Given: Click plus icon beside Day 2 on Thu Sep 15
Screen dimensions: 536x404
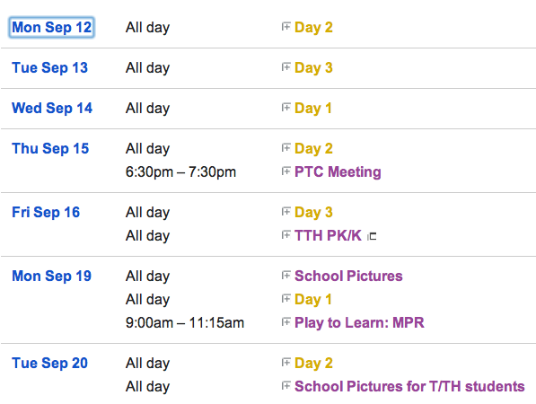Looking at the screenshot, I should click(286, 147).
